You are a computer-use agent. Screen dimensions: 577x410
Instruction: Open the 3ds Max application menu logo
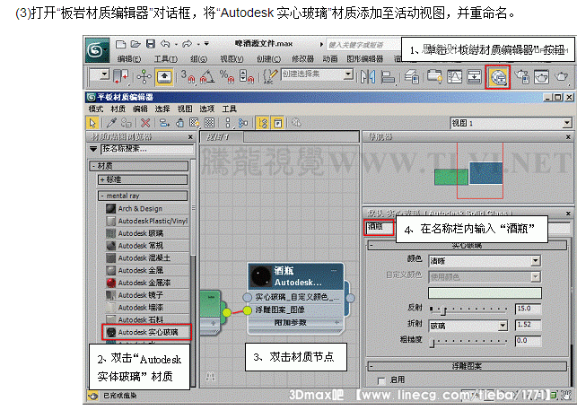(x=96, y=49)
